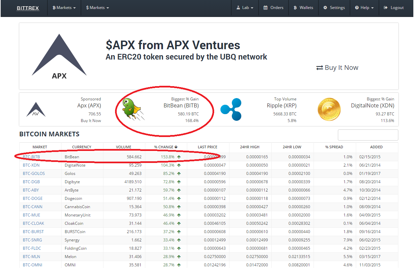This screenshot has width=415, height=275.
Task: Open the BTC-GOLOS market
Action: (x=34, y=173)
